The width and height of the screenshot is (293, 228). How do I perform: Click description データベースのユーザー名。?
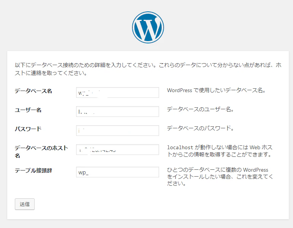tap(200, 109)
